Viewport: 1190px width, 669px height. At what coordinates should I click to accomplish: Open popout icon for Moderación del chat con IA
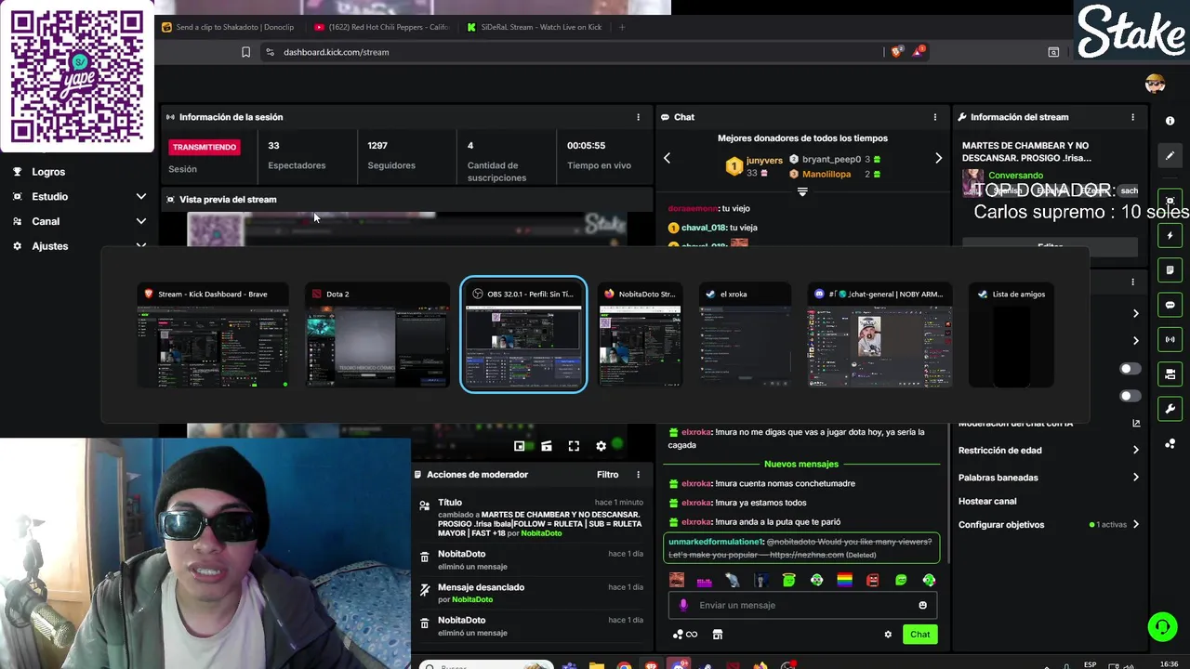pyautogui.click(x=1135, y=424)
